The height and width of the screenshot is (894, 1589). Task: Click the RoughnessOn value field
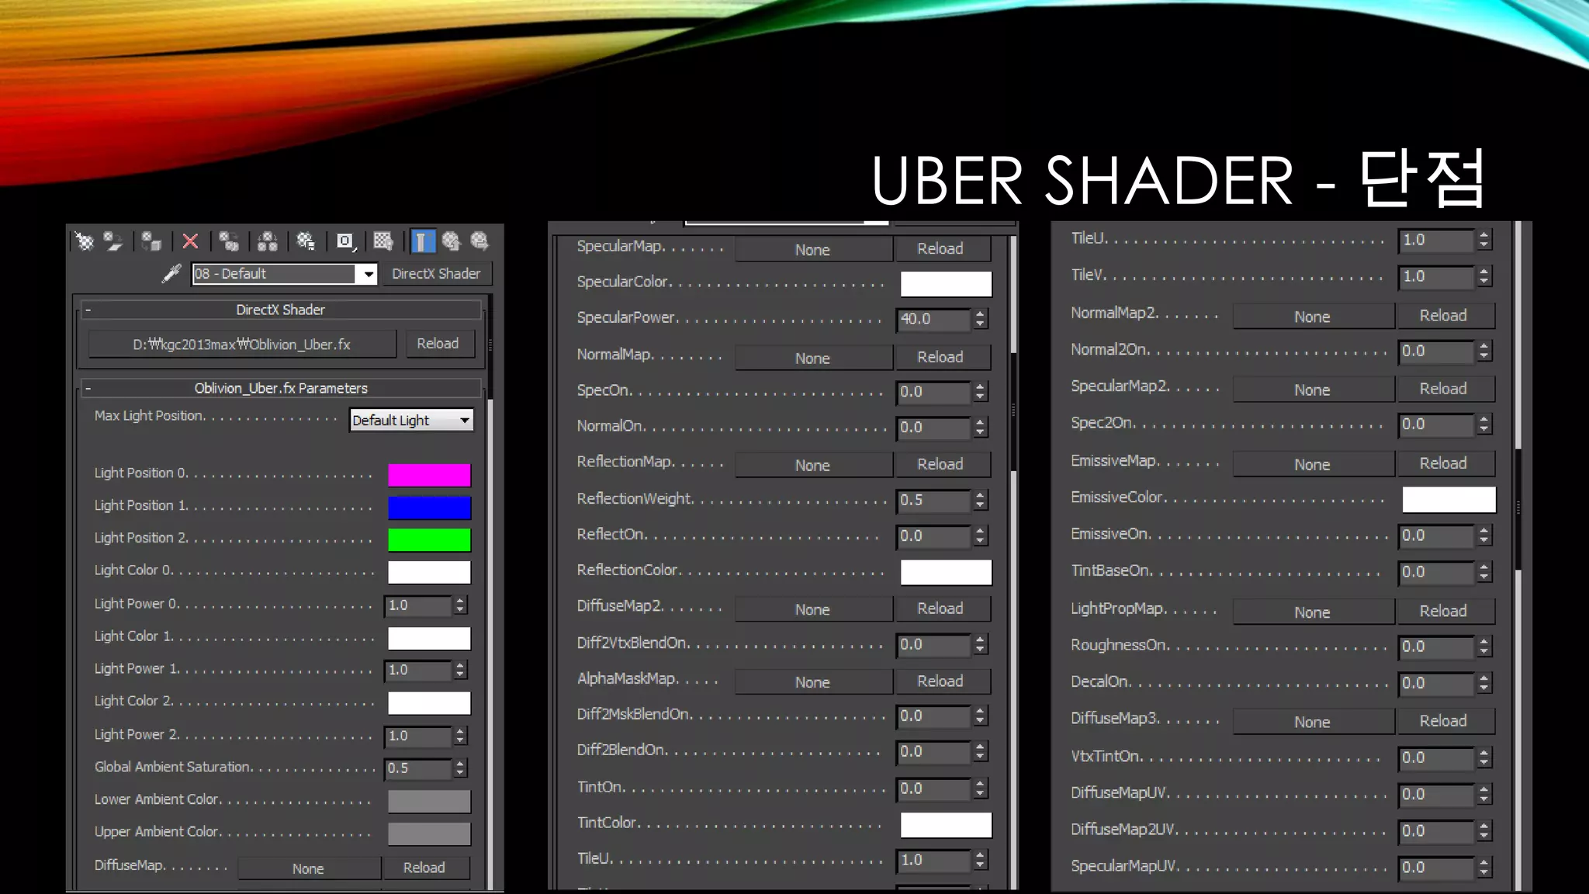tap(1436, 646)
